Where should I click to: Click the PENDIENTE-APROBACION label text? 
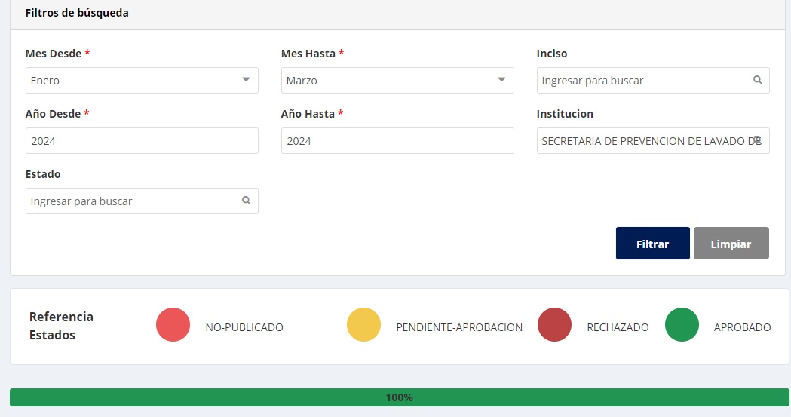pos(459,327)
